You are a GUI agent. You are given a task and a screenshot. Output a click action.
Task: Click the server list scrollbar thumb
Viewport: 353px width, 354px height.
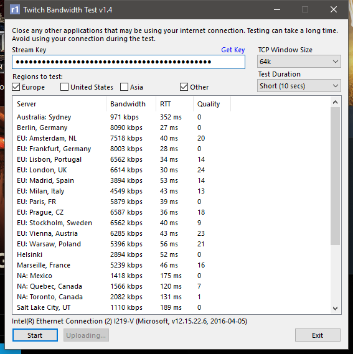click(x=336, y=176)
